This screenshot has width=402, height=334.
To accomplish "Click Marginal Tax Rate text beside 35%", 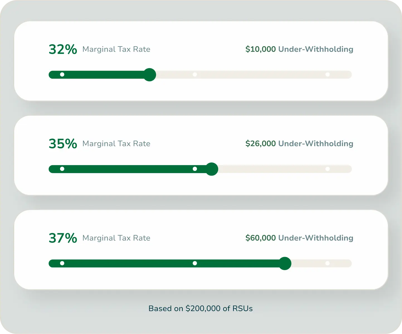I will [x=116, y=144].
